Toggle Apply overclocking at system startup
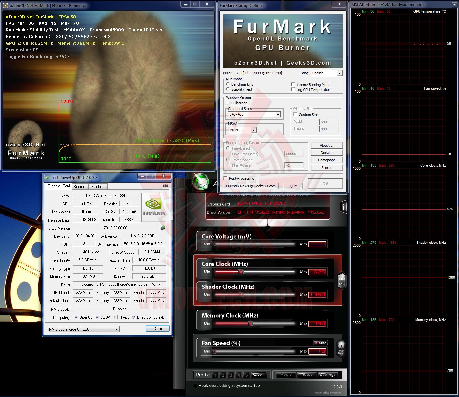 [x=195, y=386]
